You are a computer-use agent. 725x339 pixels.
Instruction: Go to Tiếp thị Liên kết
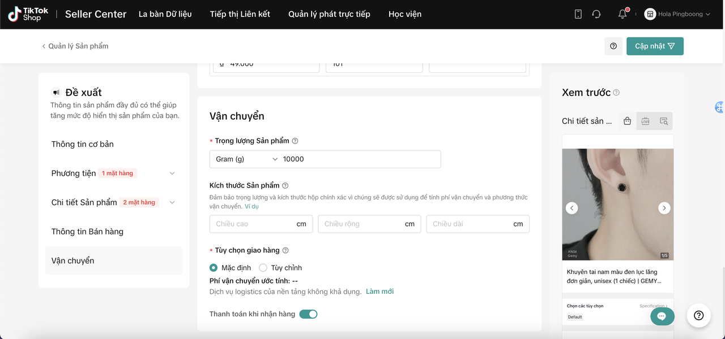point(240,14)
